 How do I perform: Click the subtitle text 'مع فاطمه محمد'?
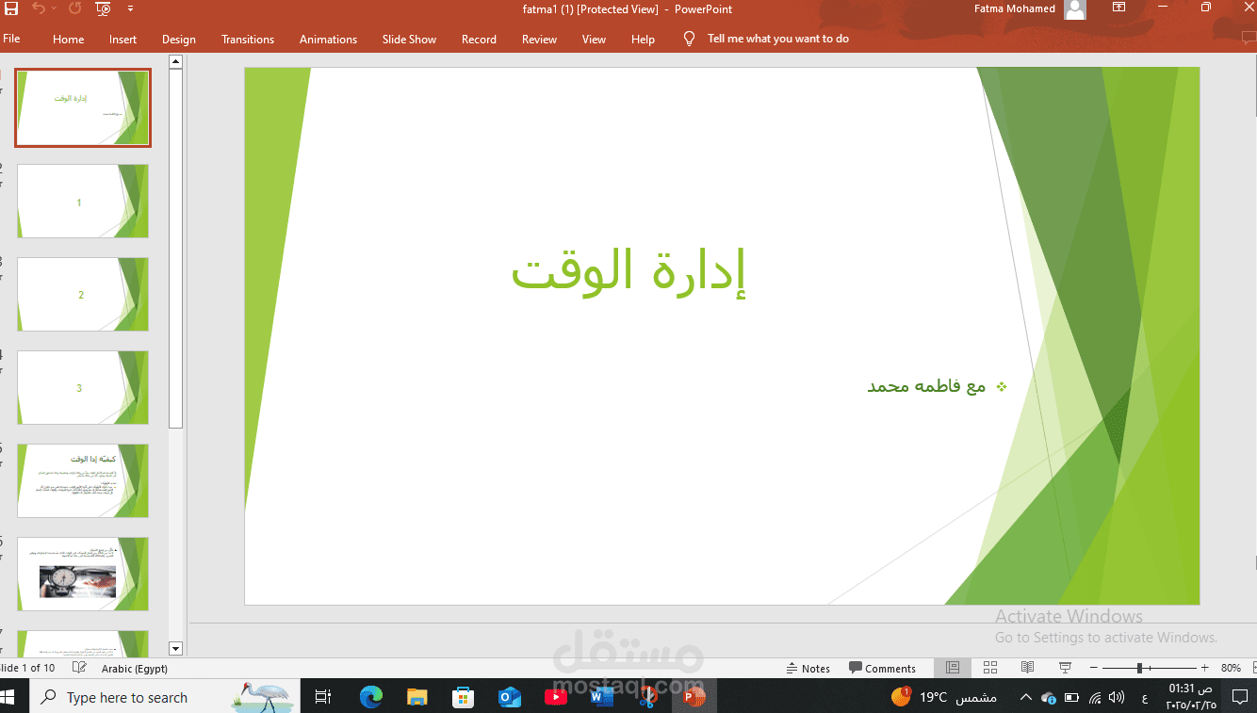coord(926,386)
